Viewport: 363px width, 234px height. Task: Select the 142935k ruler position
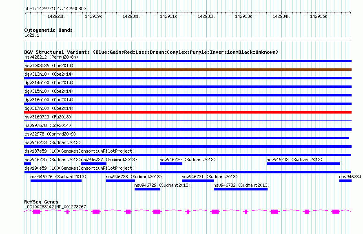(319, 16)
